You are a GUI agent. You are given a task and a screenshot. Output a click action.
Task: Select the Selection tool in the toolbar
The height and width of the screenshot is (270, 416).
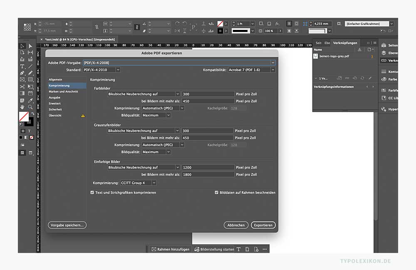click(23, 45)
